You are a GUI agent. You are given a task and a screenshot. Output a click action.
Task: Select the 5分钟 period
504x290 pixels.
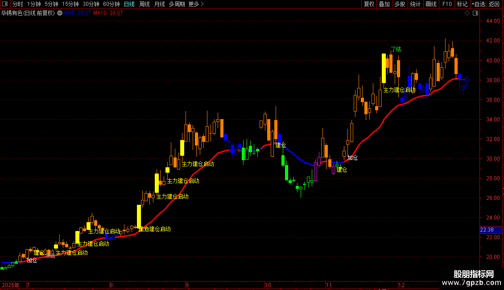coord(51,4)
